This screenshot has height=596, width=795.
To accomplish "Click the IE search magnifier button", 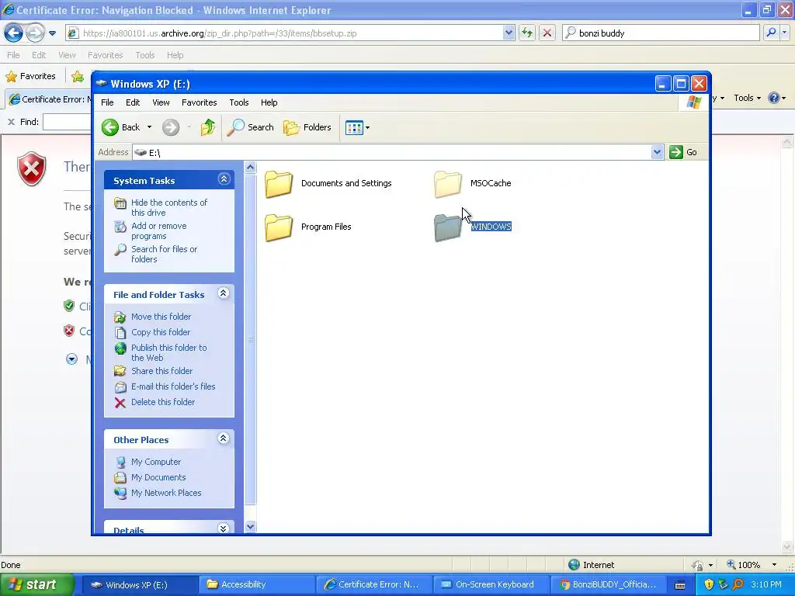I will point(771,33).
